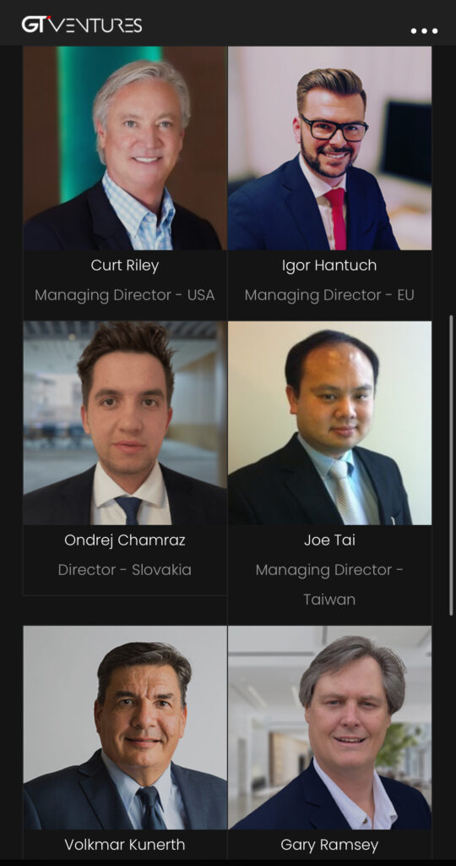The height and width of the screenshot is (866, 456).
Task: Select the Igor Hantuch name link
Action: (329, 266)
